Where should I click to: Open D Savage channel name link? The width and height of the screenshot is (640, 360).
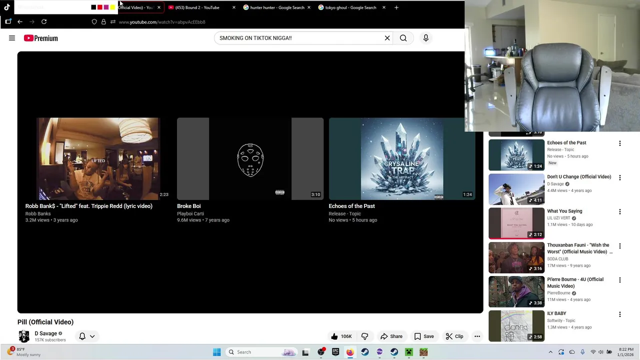45,333
